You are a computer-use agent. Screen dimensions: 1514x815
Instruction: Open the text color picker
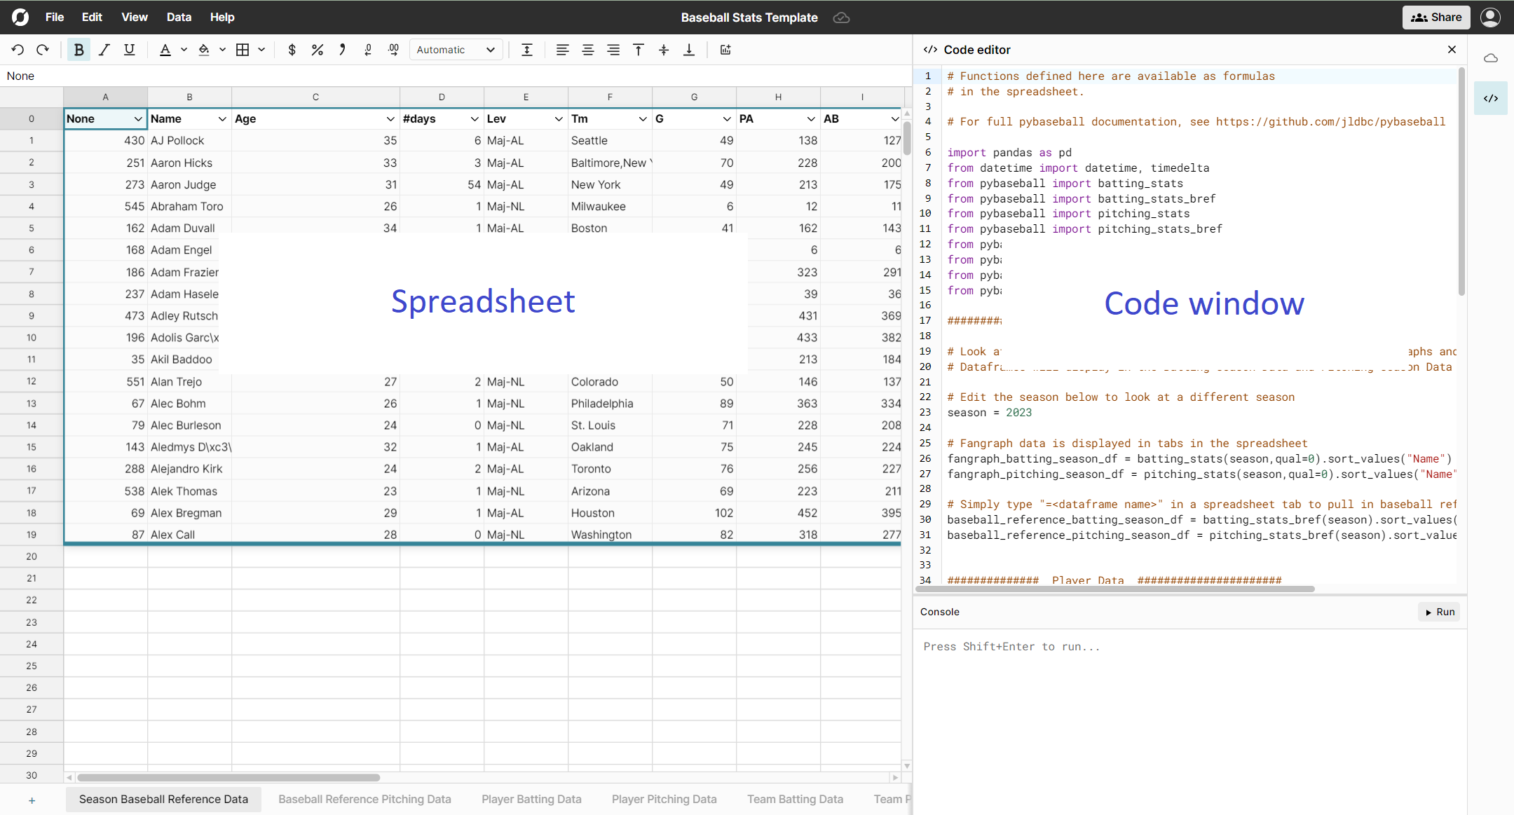tap(165, 50)
